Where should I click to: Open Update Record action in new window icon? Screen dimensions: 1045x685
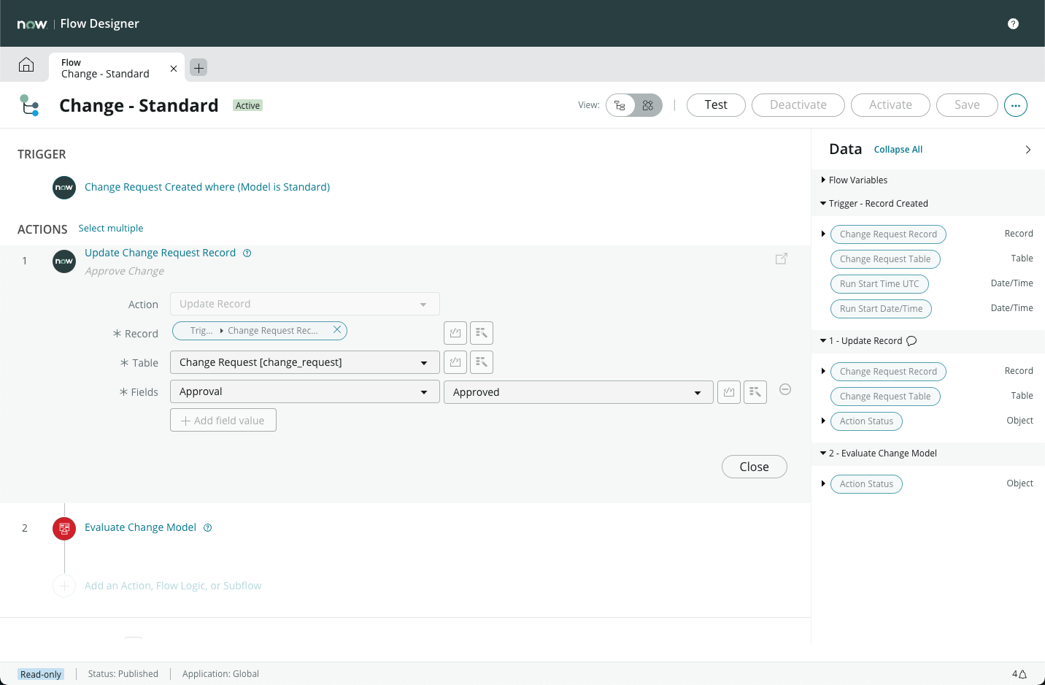(781, 259)
